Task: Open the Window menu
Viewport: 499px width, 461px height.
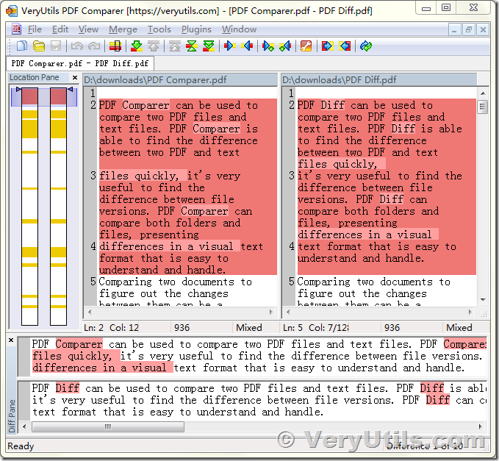Action: (239, 29)
